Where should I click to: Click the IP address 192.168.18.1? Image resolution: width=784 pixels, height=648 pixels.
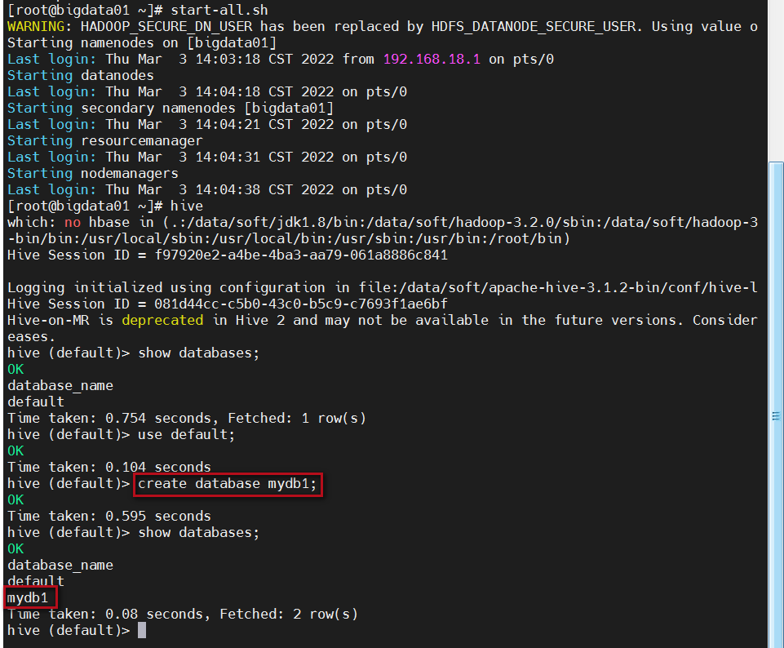tap(432, 59)
